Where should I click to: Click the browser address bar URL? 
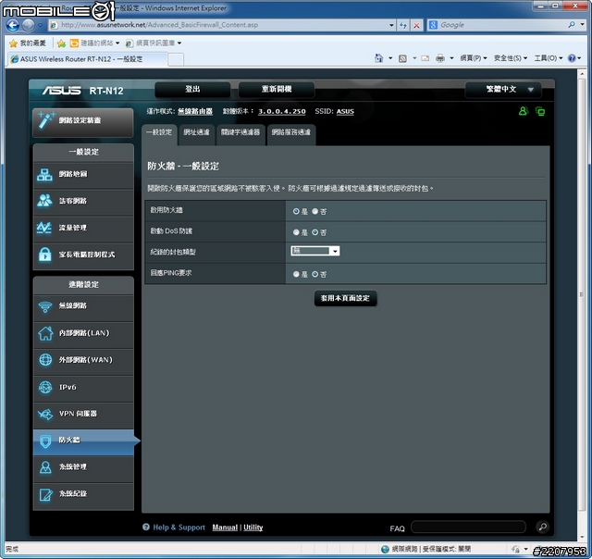224,25
